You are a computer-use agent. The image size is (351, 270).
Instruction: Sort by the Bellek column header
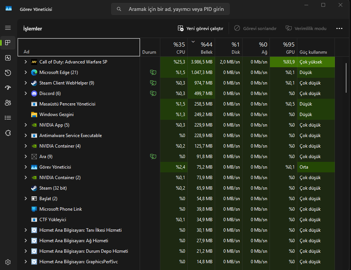click(201, 47)
